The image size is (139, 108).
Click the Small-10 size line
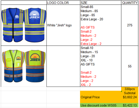coord(87,48)
